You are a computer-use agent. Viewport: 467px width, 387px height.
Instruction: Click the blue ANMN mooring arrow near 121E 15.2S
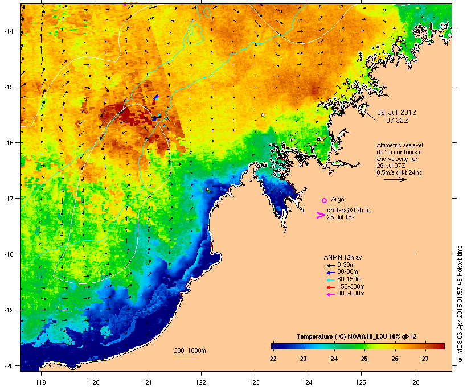coord(156,97)
